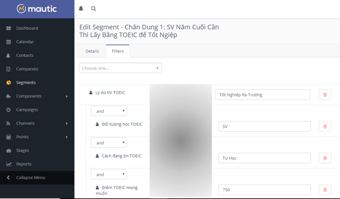Viewport: 340px width, 199px height.
Task: Remove the Cách đang ôn TOEIC filter
Action: point(325,158)
